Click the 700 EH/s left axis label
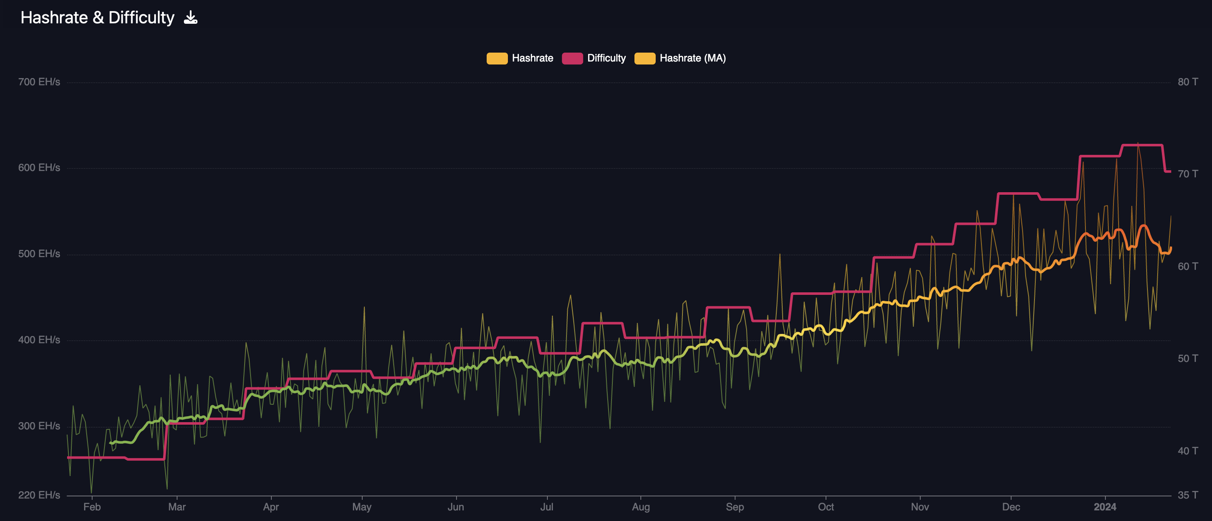 click(x=39, y=82)
